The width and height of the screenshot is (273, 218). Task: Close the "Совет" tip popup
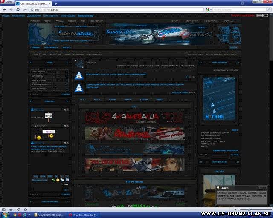[265, 187]
